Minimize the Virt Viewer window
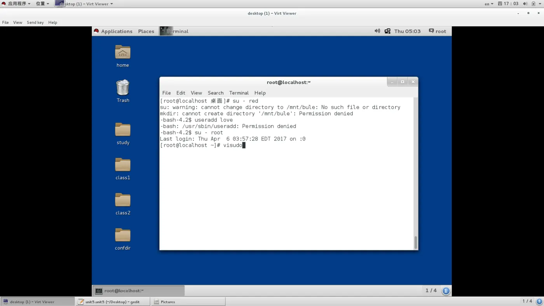The height and width of the screenshot is (306, 544). pos(518,13)
